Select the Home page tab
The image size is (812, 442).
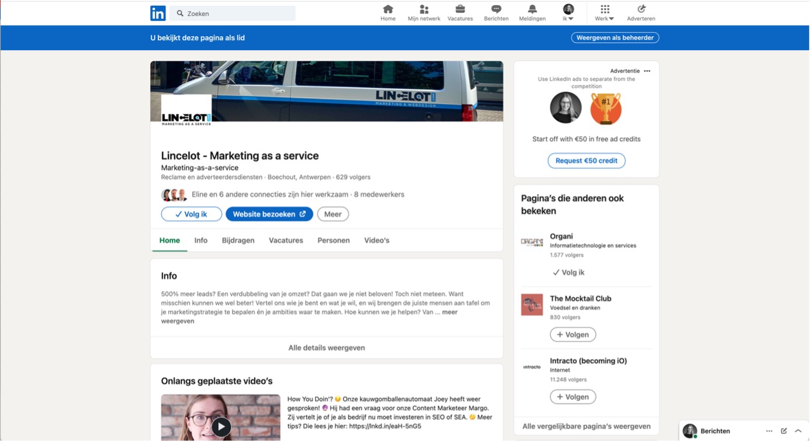(169, 241)
